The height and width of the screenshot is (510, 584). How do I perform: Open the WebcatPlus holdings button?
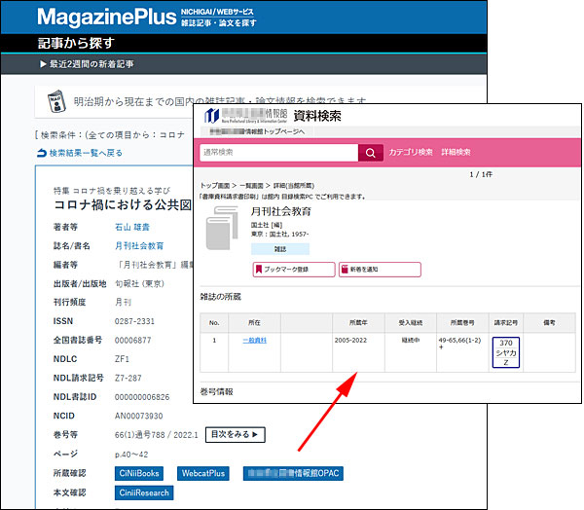click(203, 473)
